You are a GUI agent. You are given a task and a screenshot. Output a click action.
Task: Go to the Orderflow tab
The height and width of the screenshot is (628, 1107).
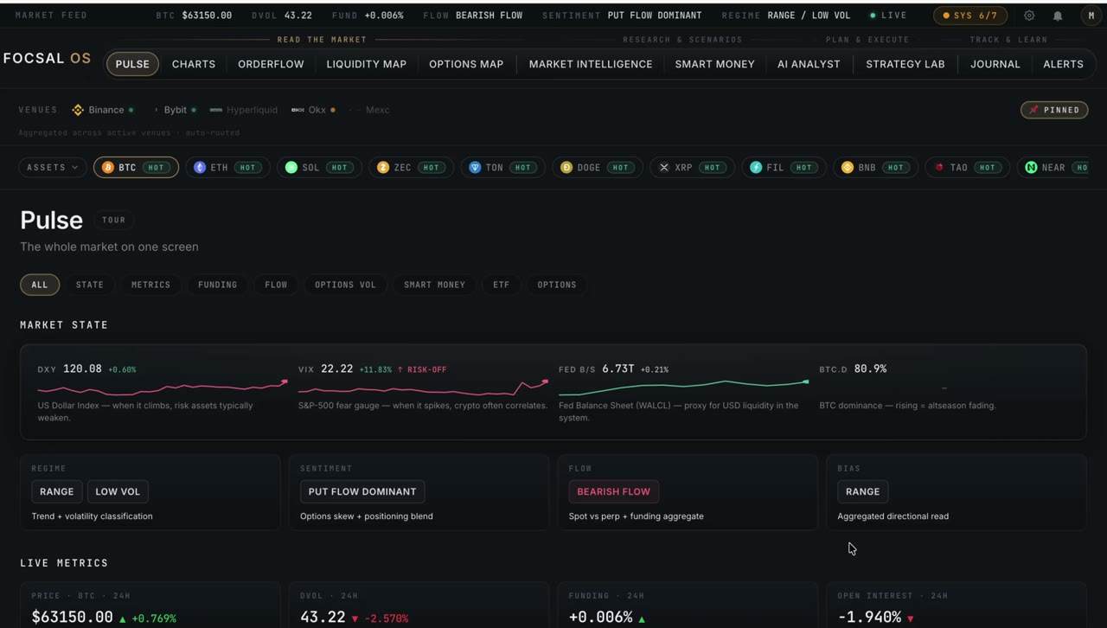point(271,64)
